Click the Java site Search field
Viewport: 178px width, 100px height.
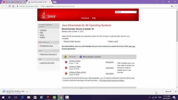[124, 12]
